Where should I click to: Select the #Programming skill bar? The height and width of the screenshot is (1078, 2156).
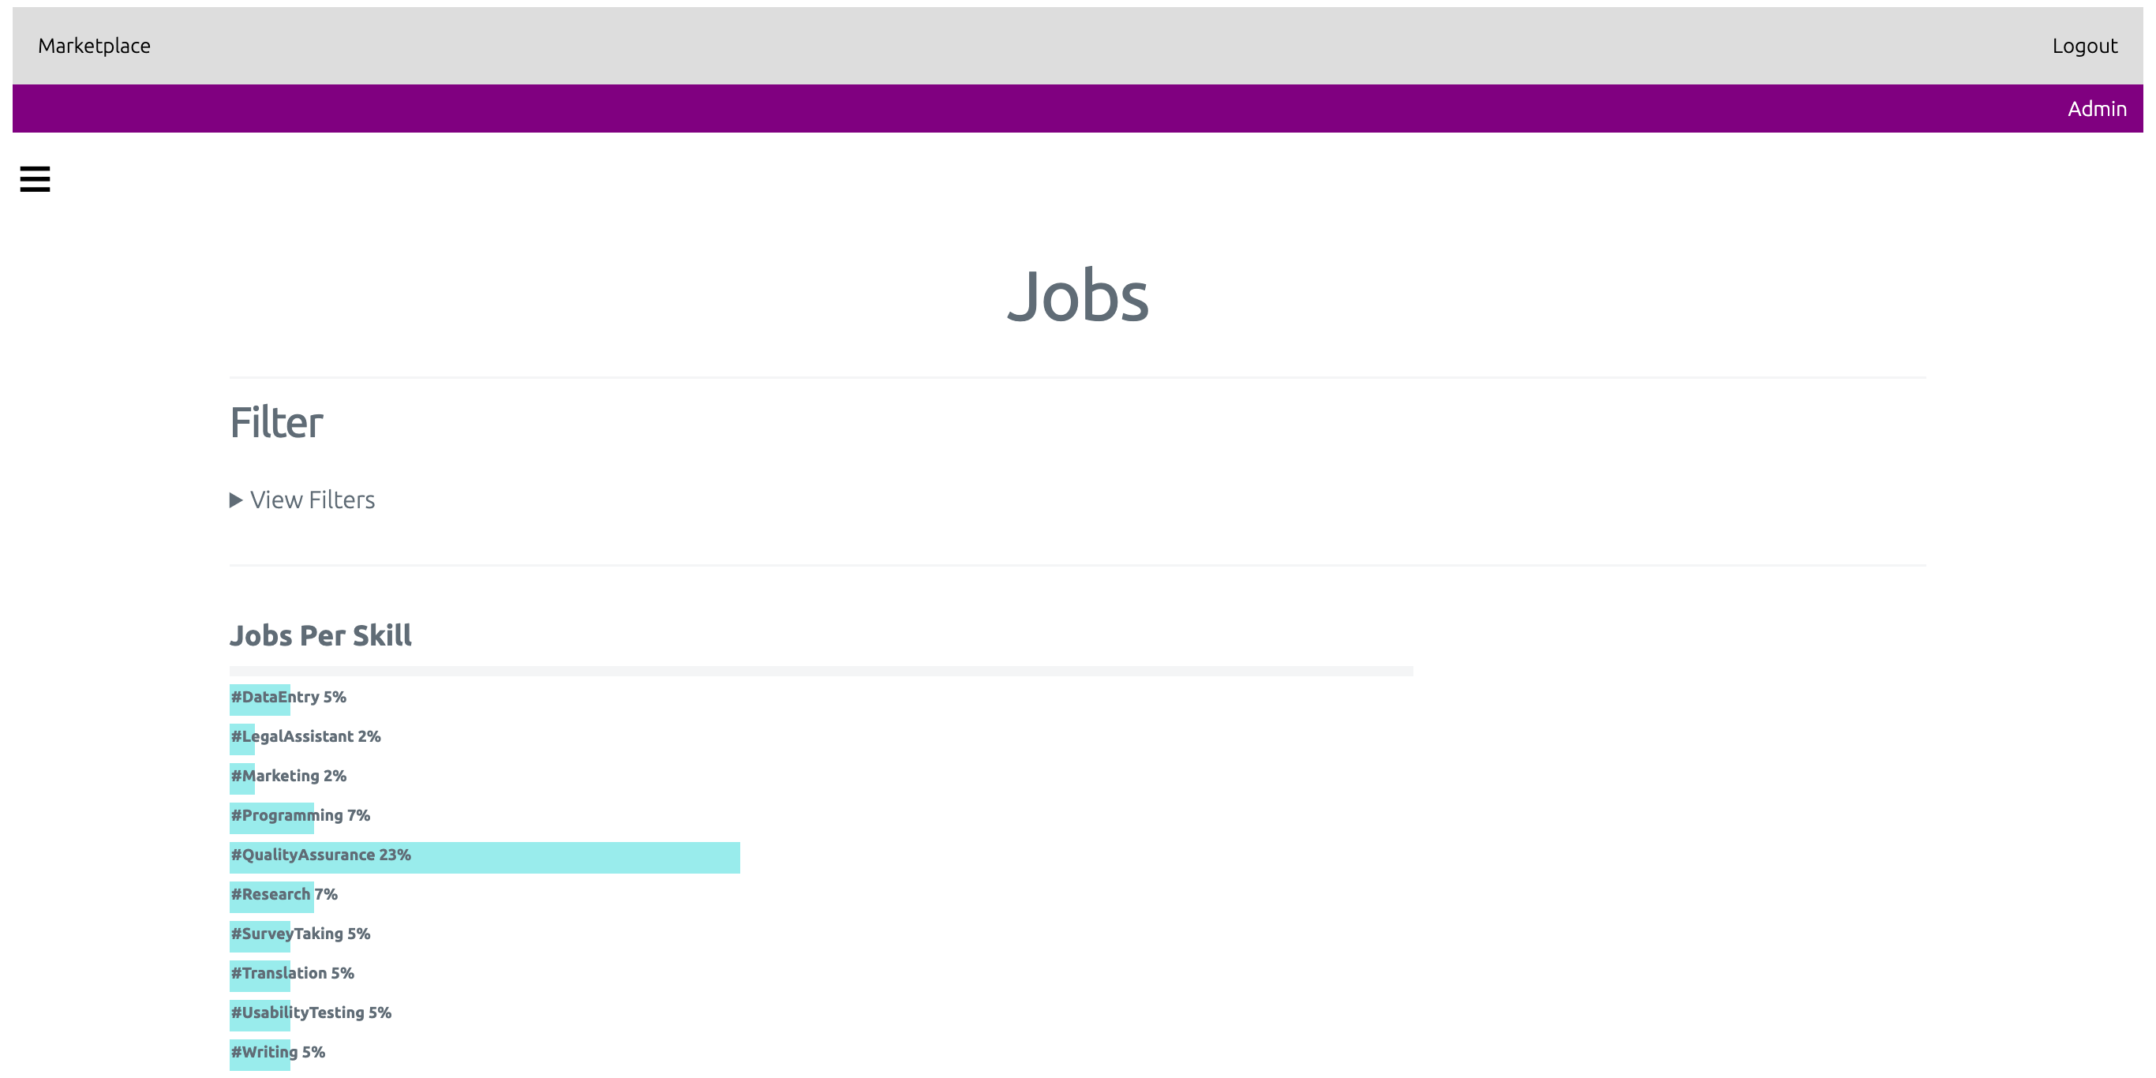pos(271,818)
